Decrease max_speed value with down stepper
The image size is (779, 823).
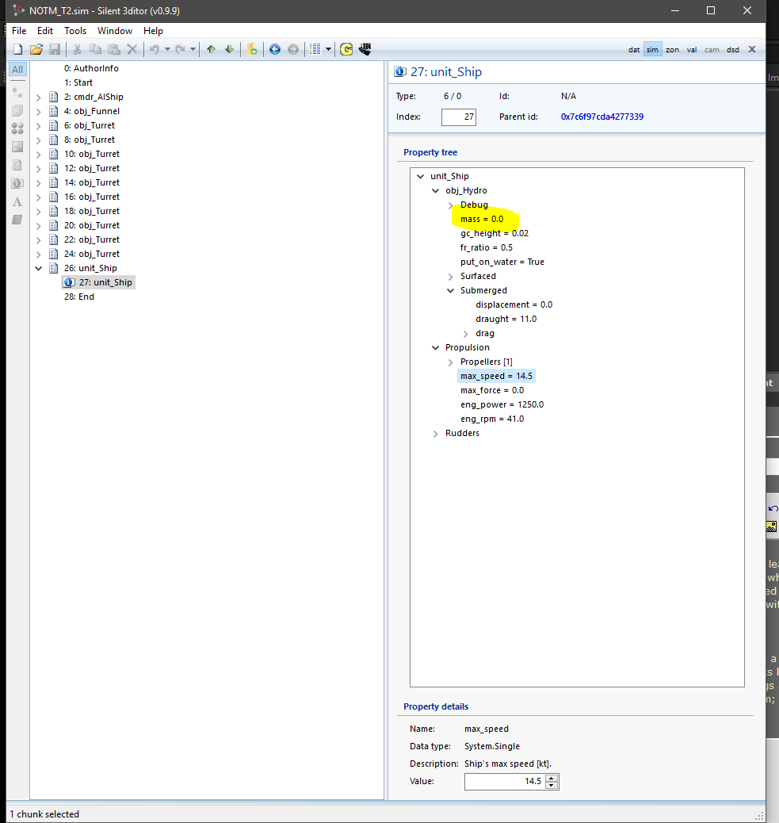tap(552, 785)
